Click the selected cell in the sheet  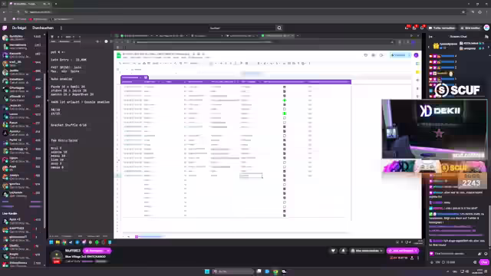[x=251, y=176]
